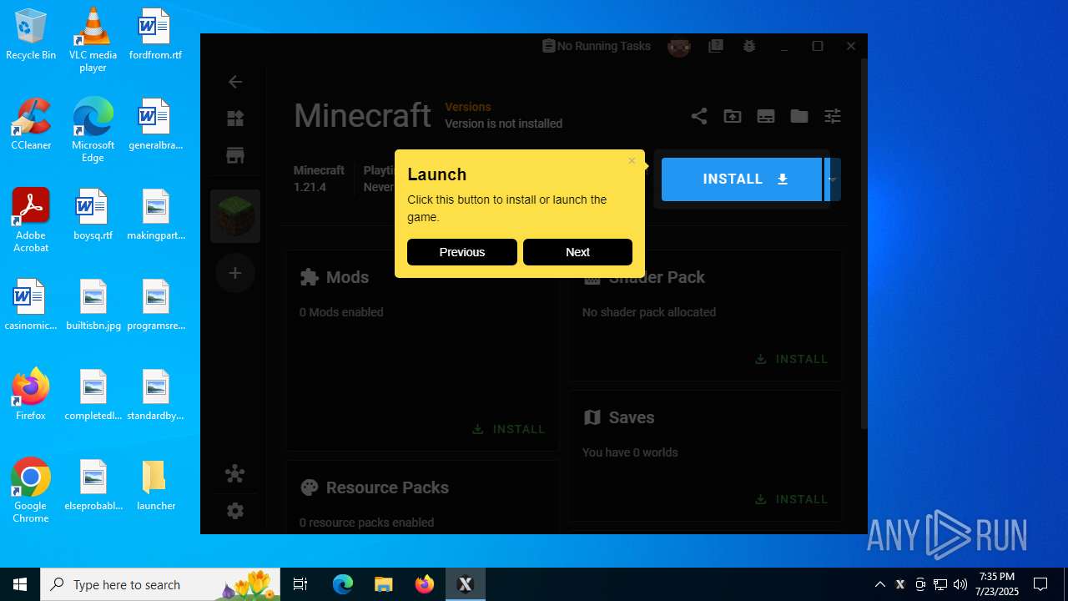Open Firefox from the taskbar
1068x601 pixels.
click(x=425, y=584)
